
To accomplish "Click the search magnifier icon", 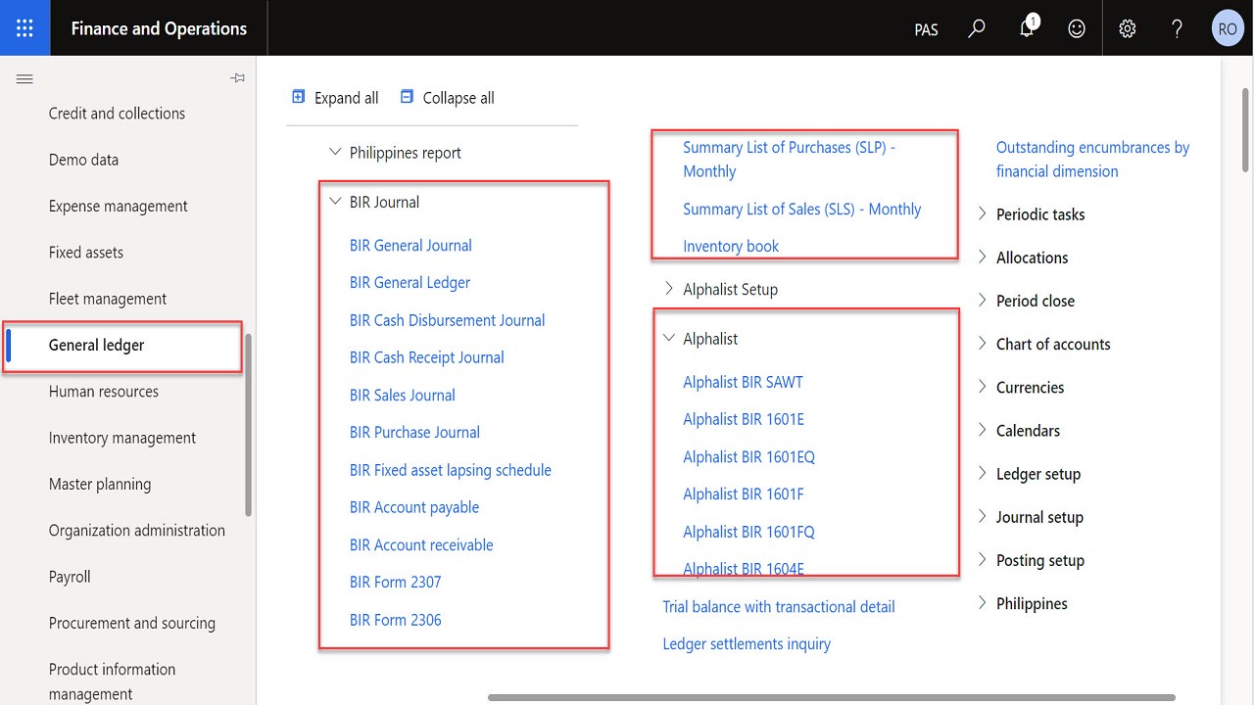I will pos(977,28).
